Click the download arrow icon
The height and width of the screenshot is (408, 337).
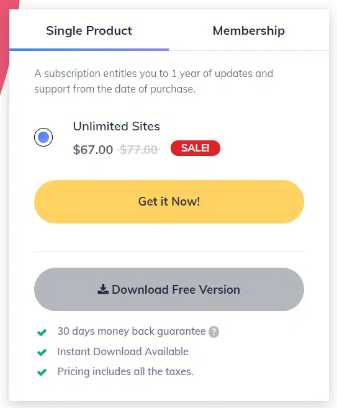(x=103, y=289)
